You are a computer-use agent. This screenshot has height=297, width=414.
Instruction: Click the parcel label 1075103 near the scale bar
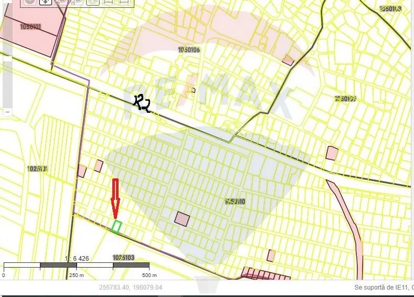[124, 258]
